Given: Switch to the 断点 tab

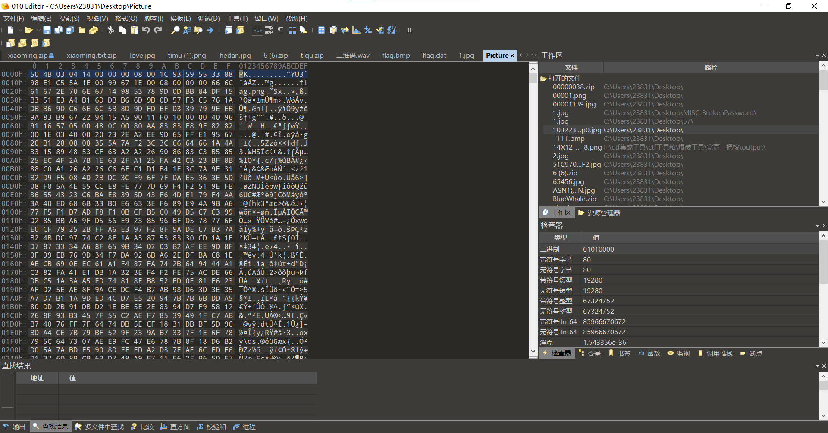Looking at the screenshot, I should 751,353.
